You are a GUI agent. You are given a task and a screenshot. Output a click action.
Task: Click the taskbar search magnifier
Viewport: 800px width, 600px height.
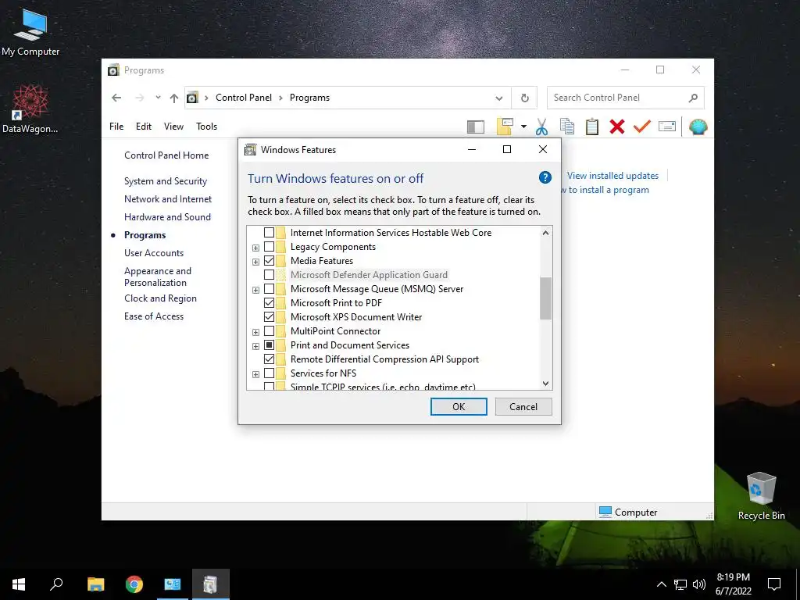(x=56, y=584)
